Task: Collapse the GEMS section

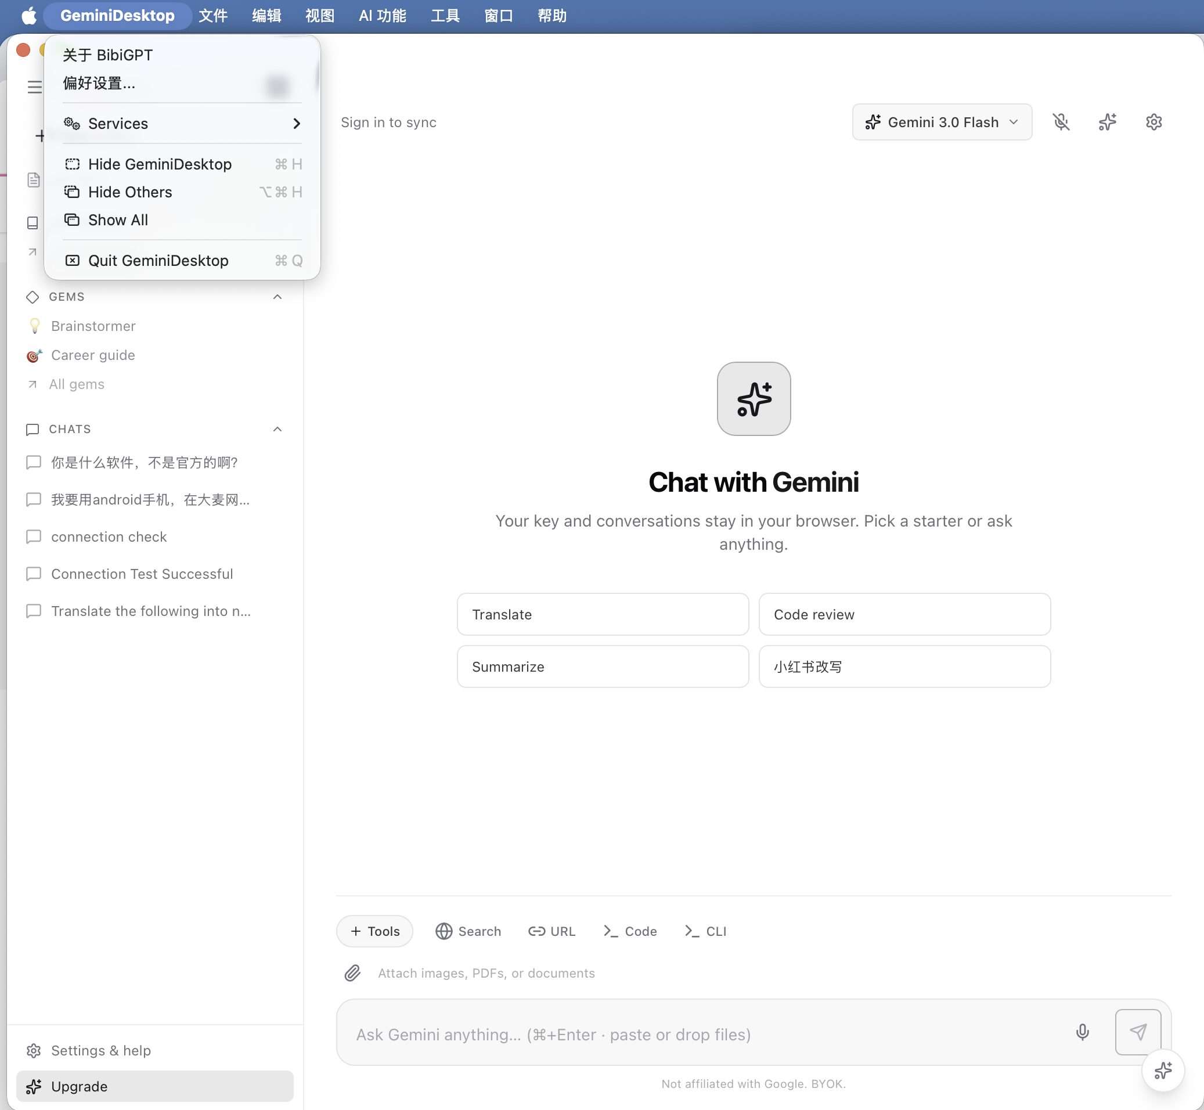Action: click(x=277, y=297)
